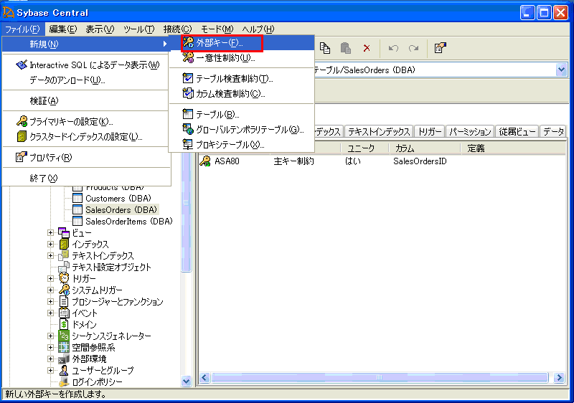Screen dimensions: 574x403
Task: Select プライマリキーの設定 in the File menu
Action: click(x=71, y=122)
